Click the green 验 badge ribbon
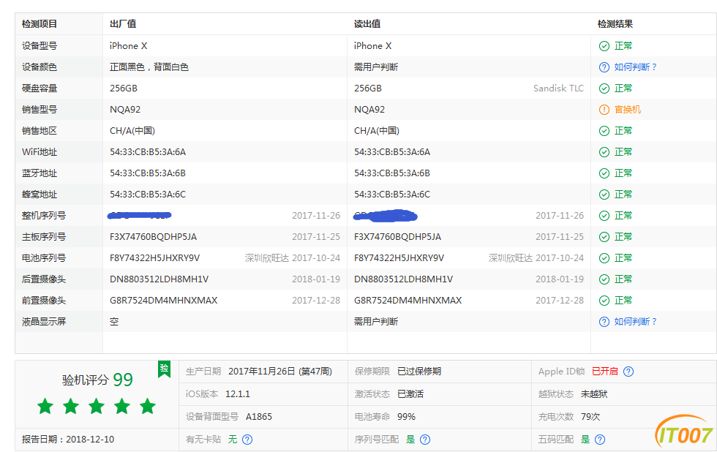This screenshot has width=717, height=452. coord(164,369)
